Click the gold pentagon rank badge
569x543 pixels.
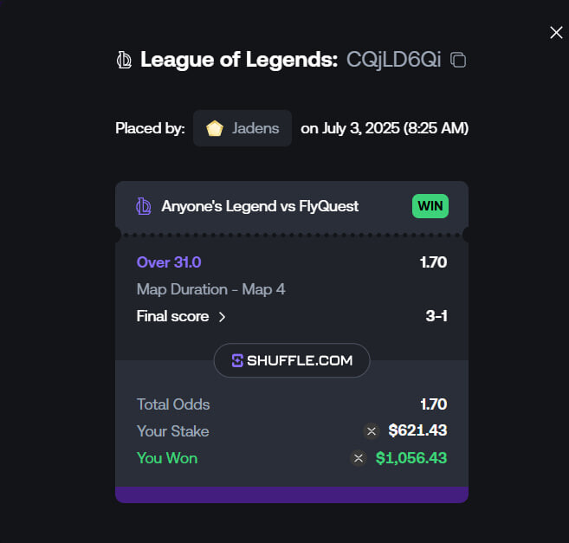[x=215, y=128]
